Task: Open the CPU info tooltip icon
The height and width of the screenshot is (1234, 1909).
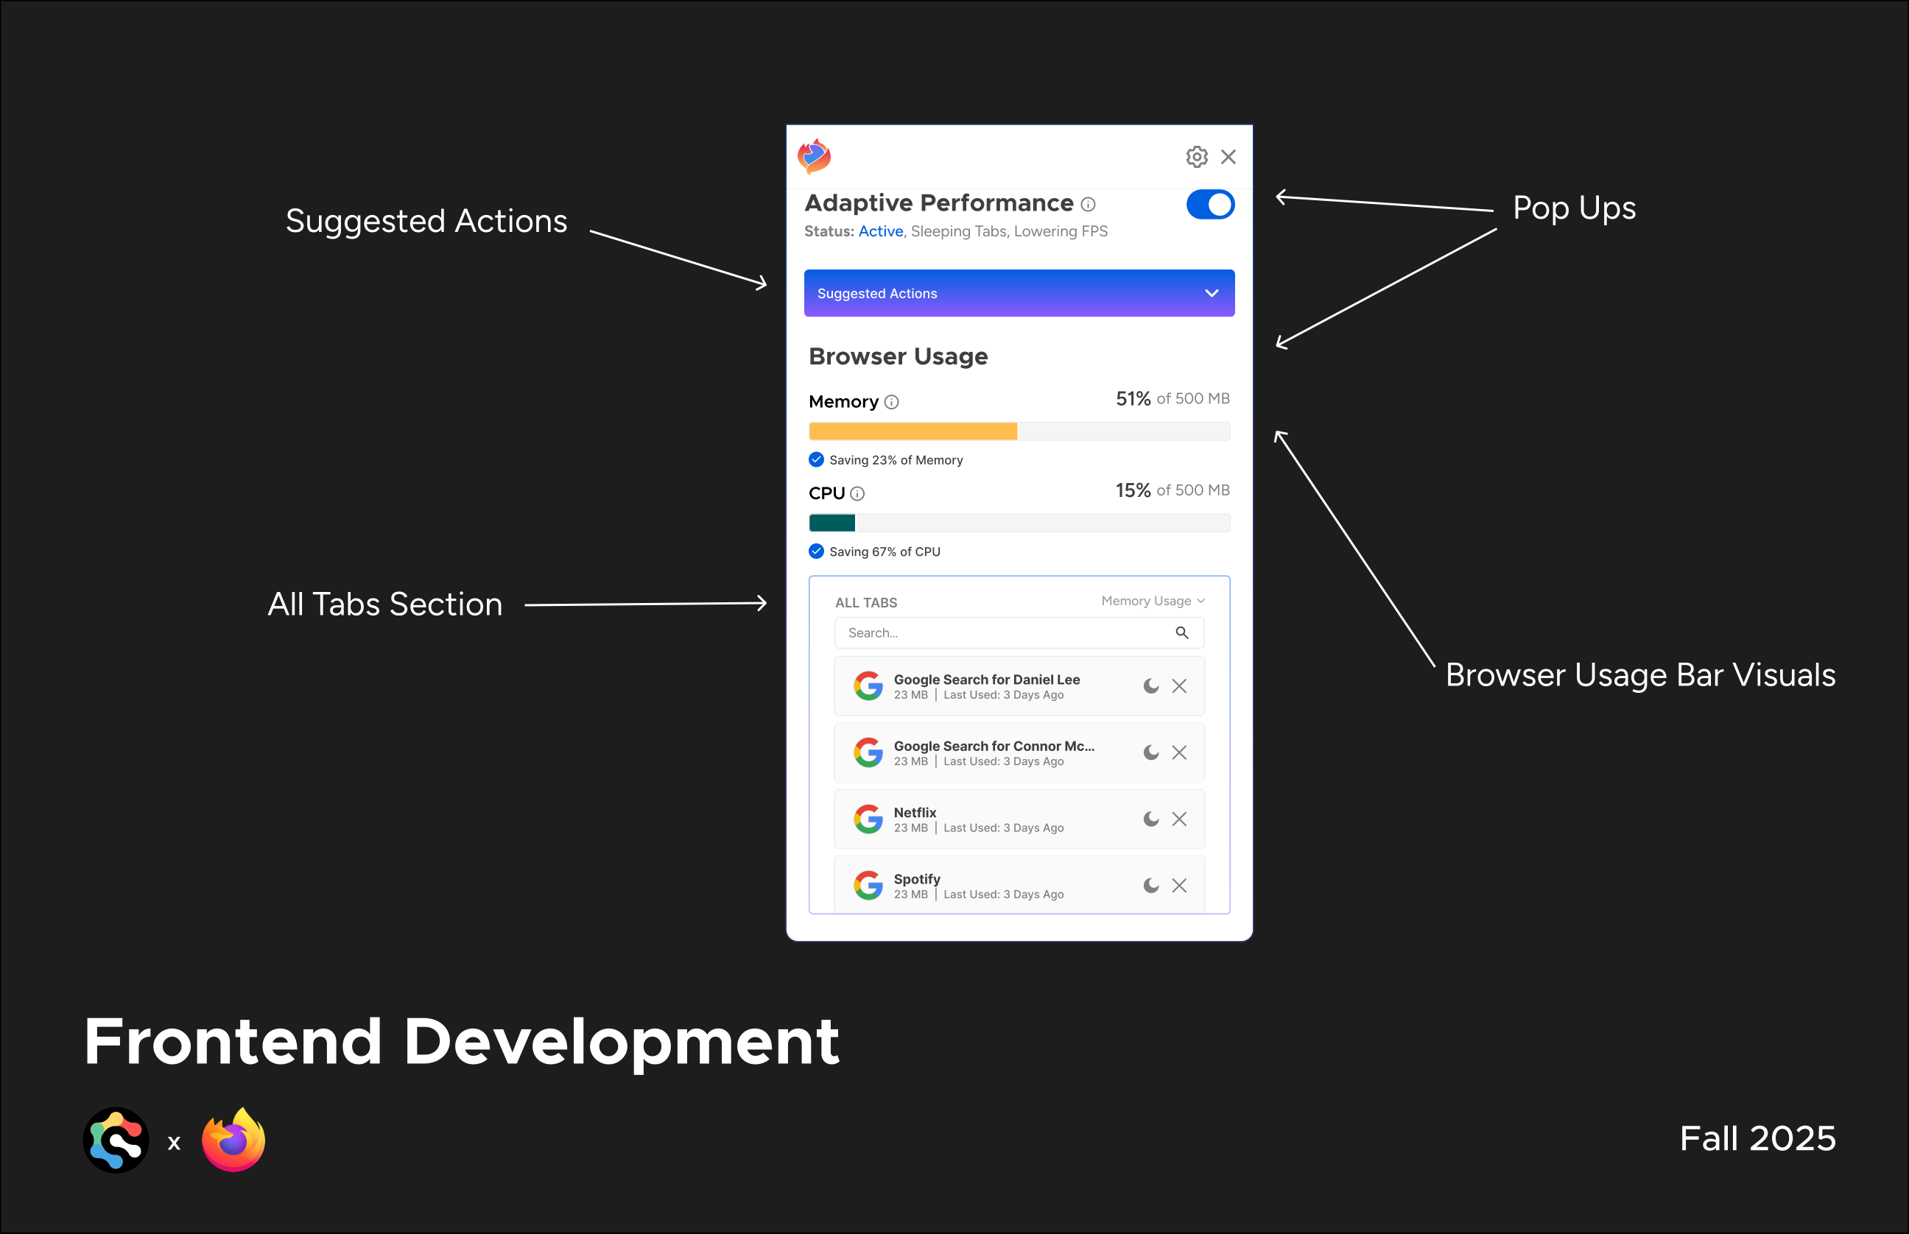Action: click(x=857, y=493)
